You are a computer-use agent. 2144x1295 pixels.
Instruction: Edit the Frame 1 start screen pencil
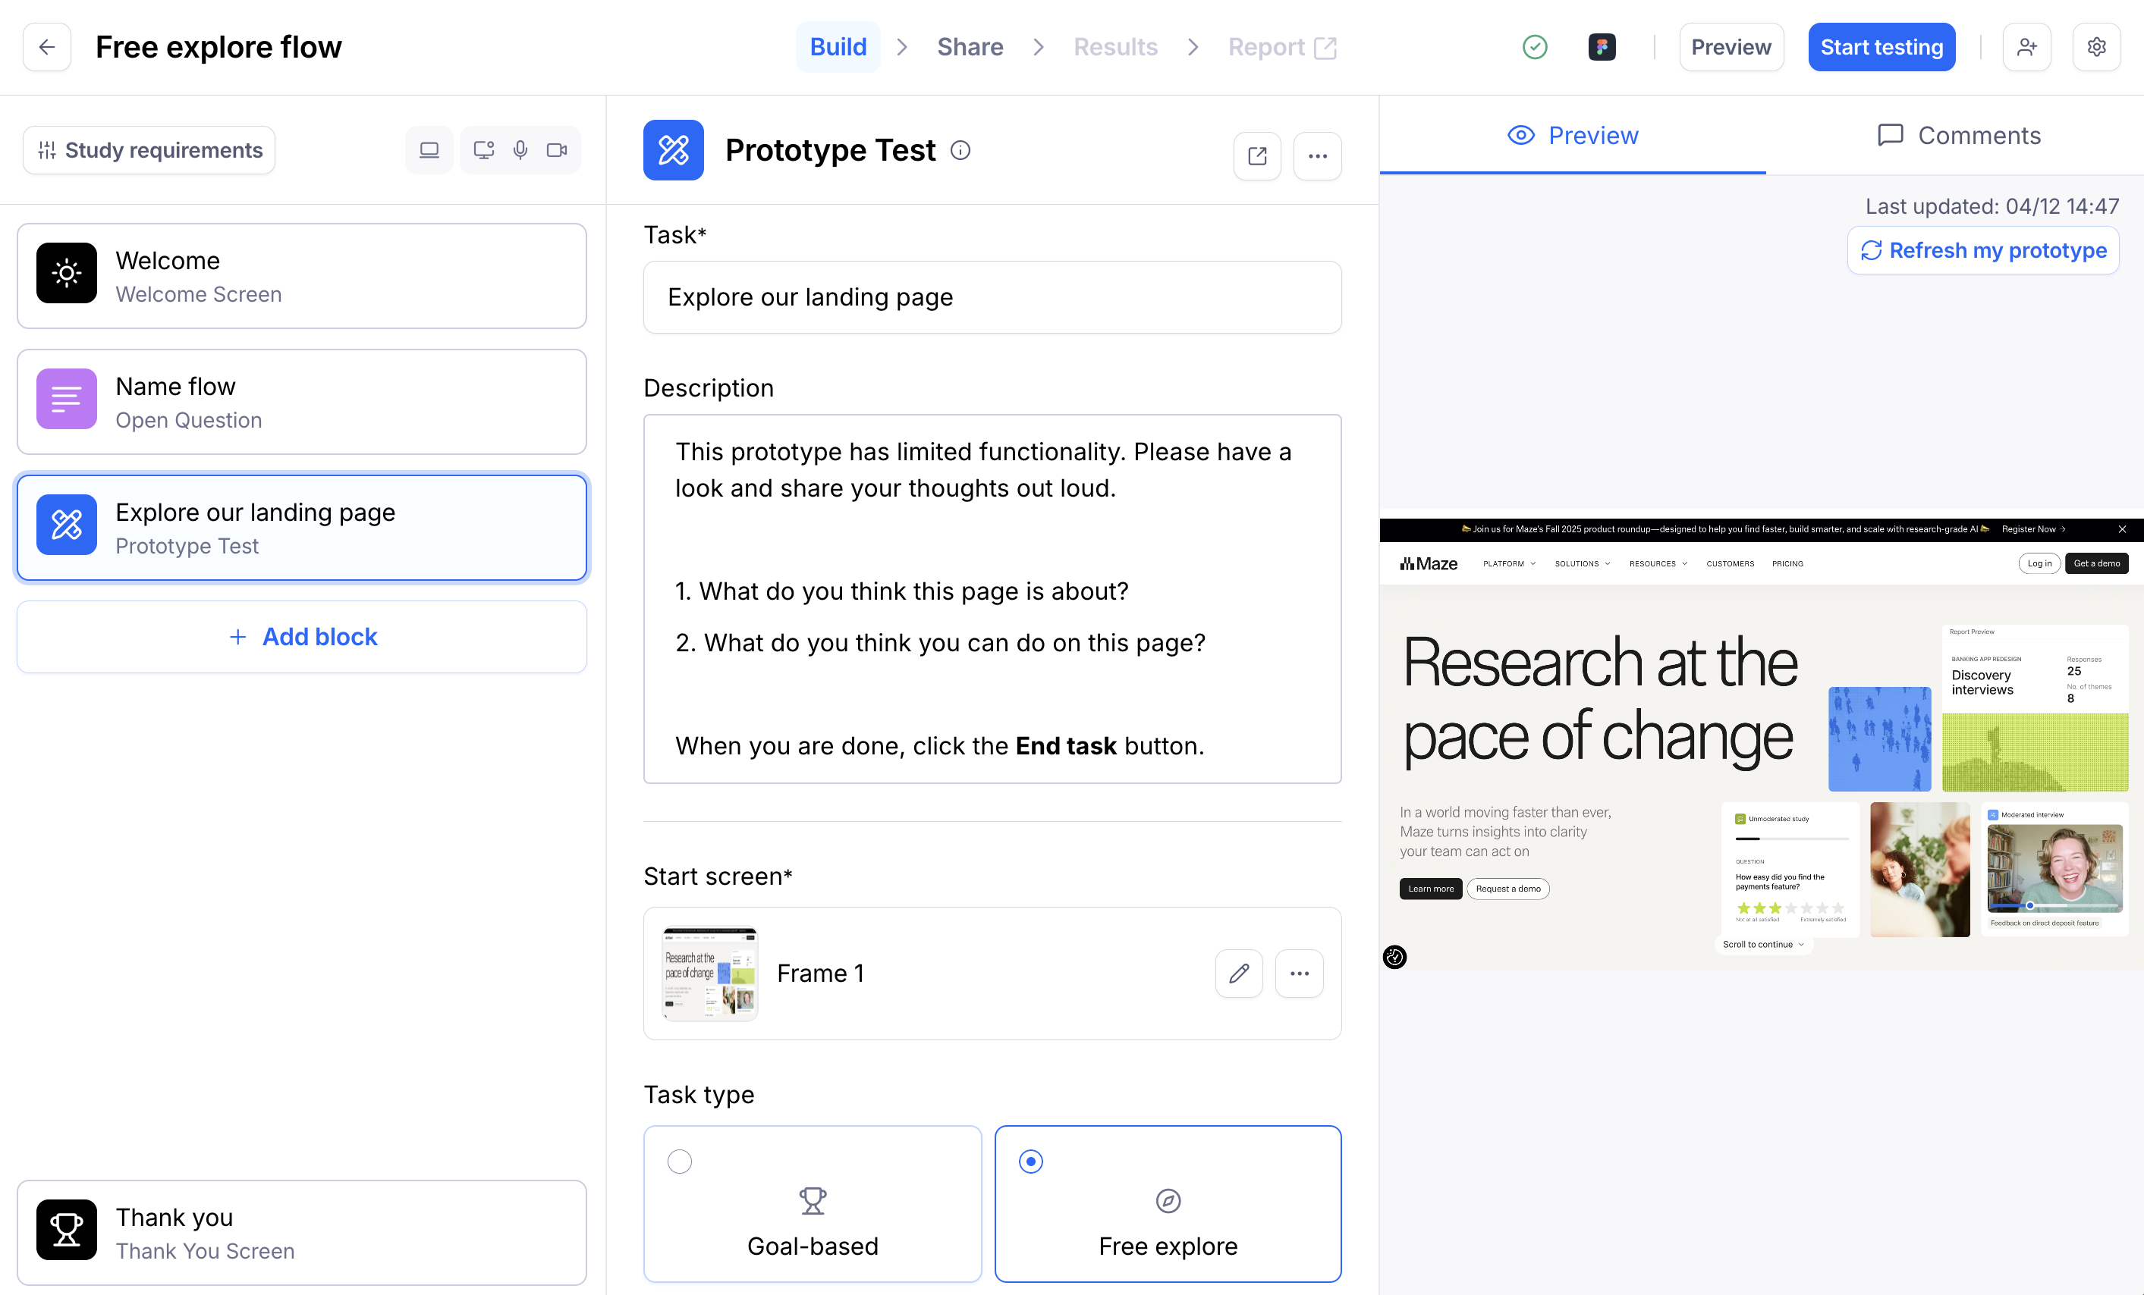tap(1238, 974)
